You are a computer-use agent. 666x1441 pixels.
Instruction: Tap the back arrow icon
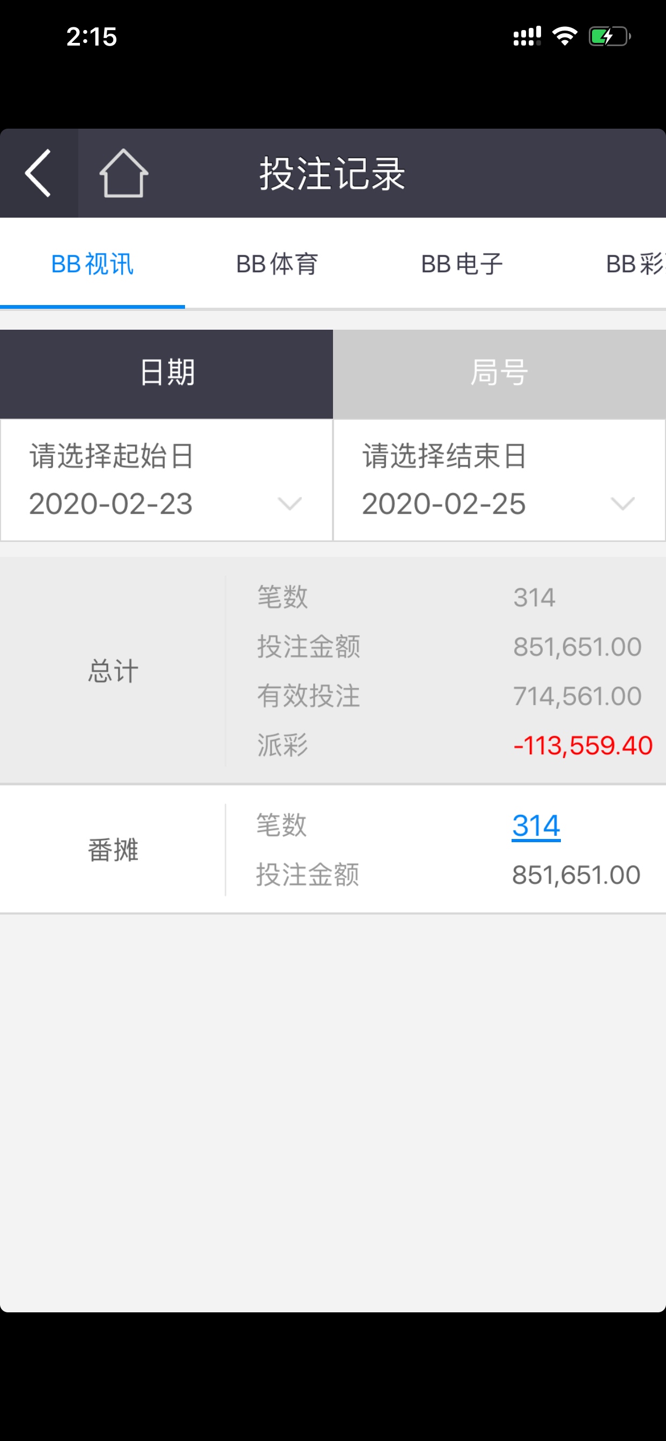click(38, 173)
